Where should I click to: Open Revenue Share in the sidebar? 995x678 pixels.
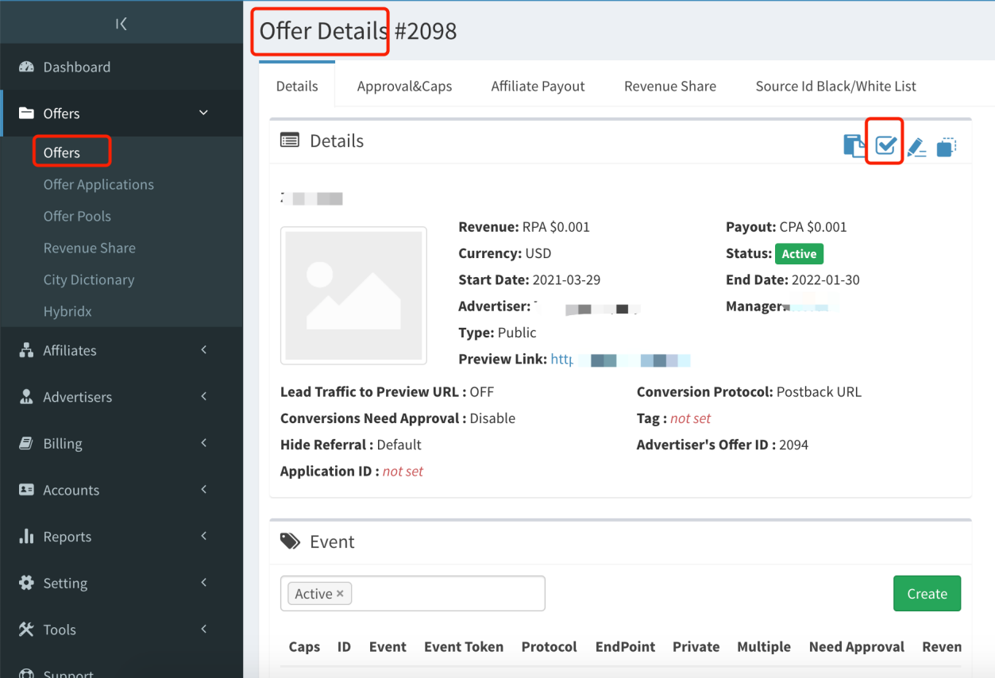[90, 248]
